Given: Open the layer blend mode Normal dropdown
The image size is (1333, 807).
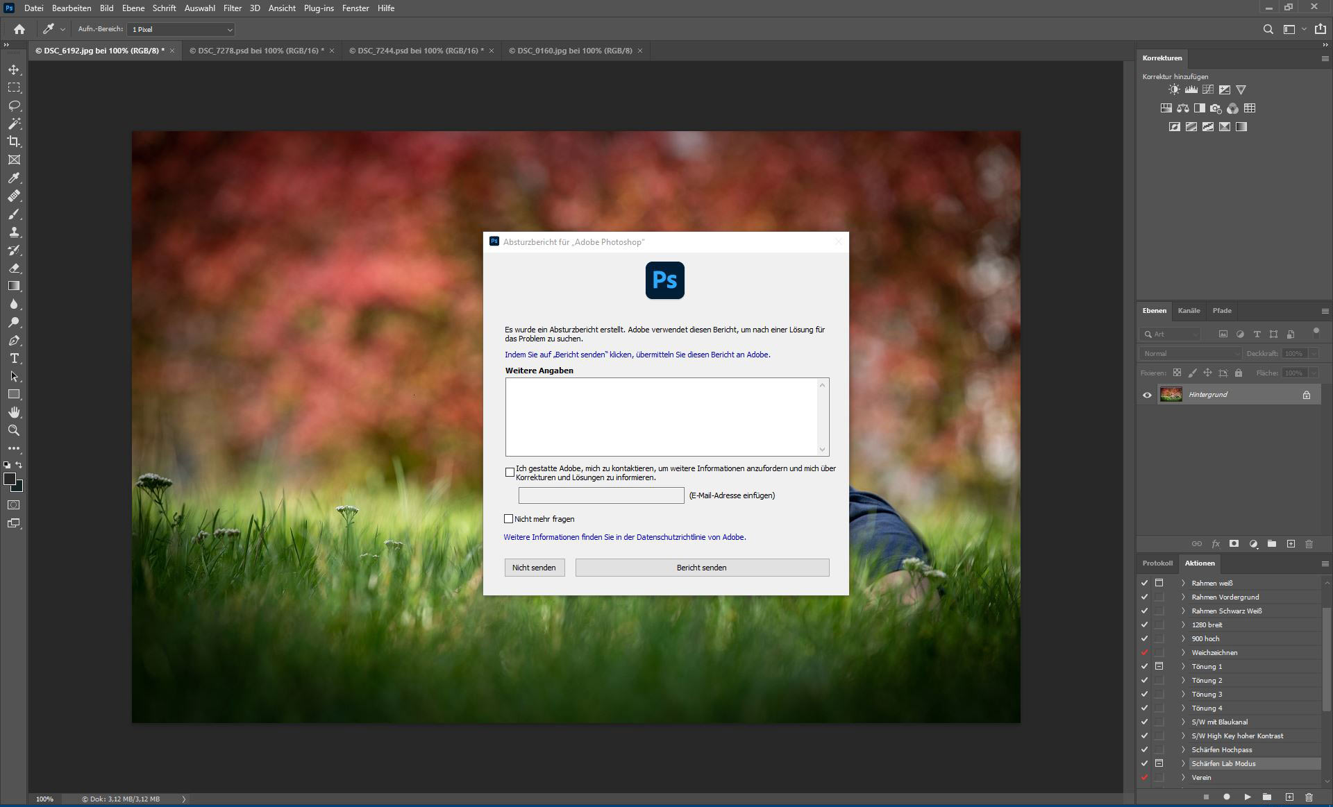Looking at the screenshot, I should tap(1190, 354).
